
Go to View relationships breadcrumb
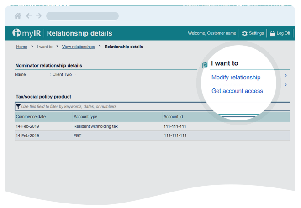point(78,47)
